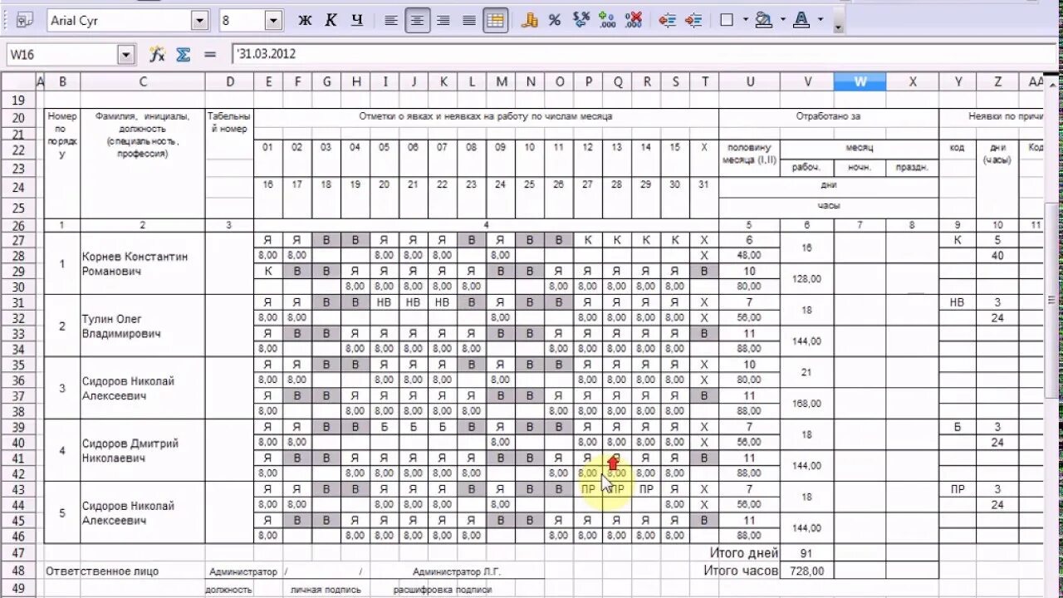Select column V header
1063x598 pixels.
tap(807, 81)
